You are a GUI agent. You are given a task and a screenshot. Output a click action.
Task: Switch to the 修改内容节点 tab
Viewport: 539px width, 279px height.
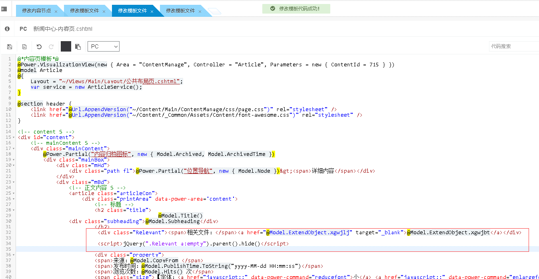pyautogui.click(x=36, y=11)
